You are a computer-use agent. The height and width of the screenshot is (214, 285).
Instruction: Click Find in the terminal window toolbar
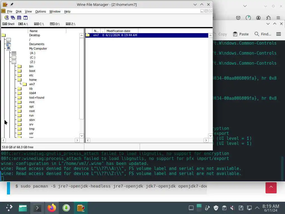263,34
